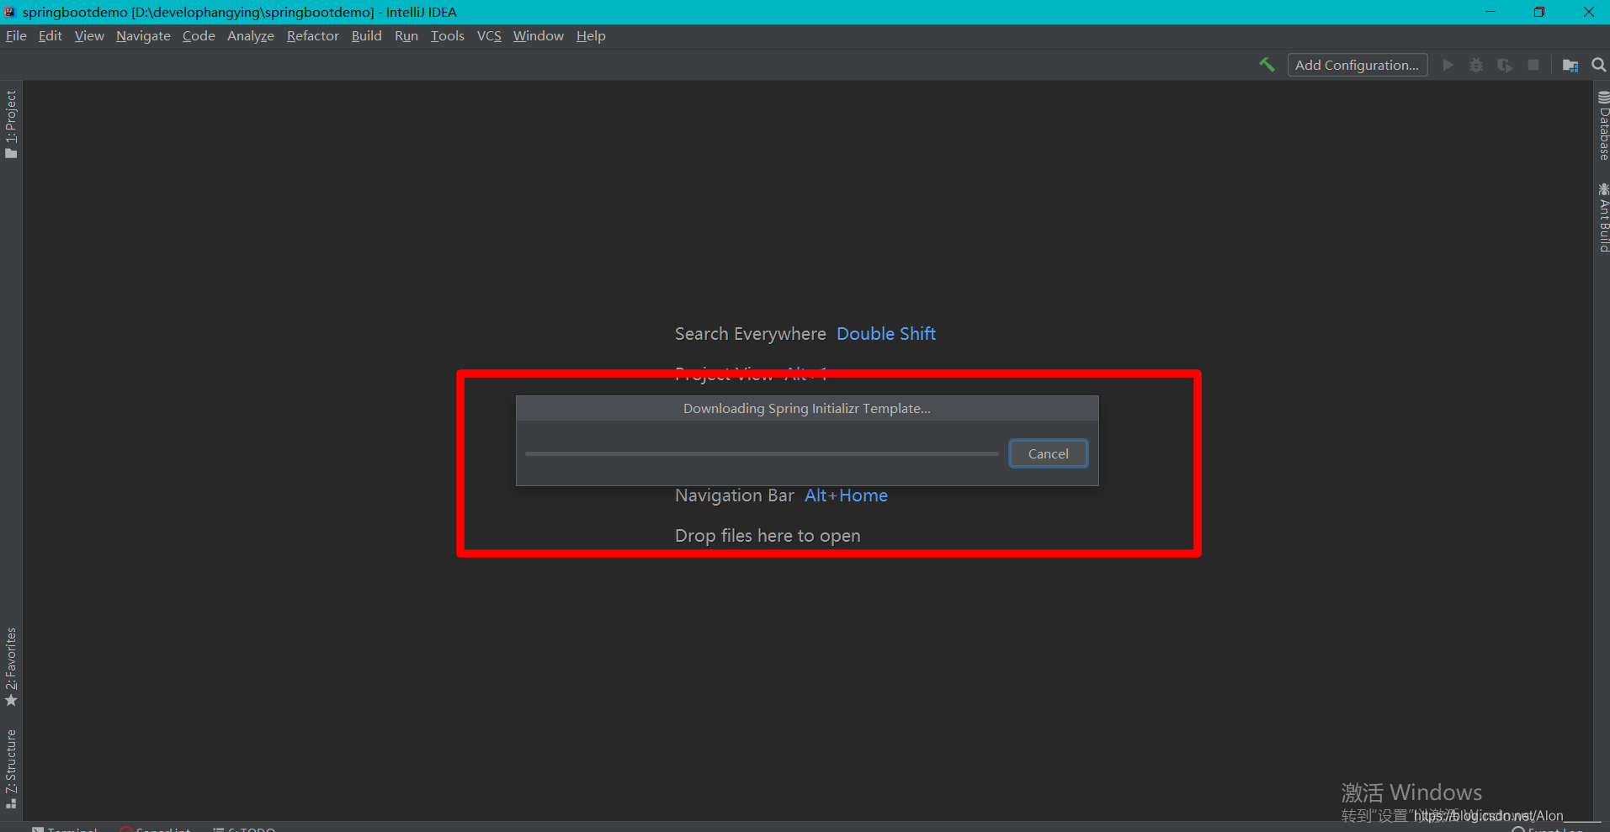Open the Z: Structure tool window
This screenshot has width=1610, height=832.
coord(11,769)
